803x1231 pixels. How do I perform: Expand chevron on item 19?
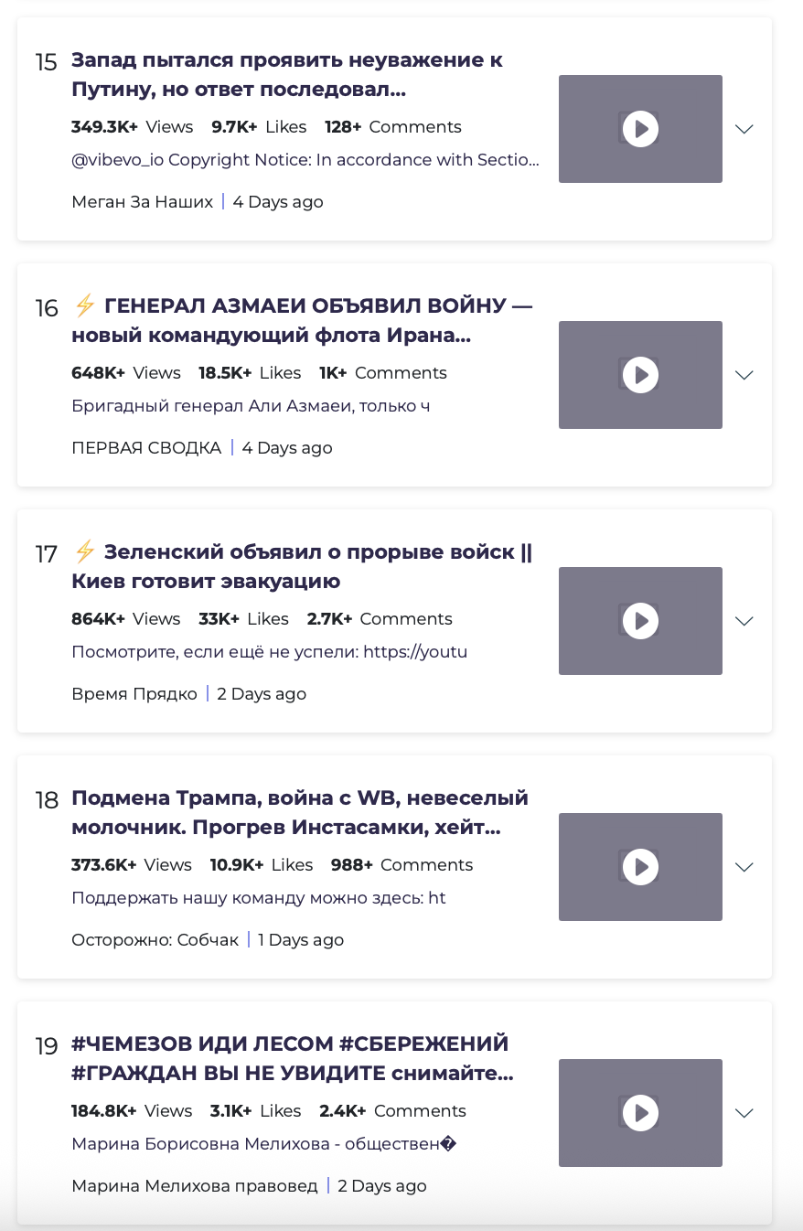tap(744, 1113)
